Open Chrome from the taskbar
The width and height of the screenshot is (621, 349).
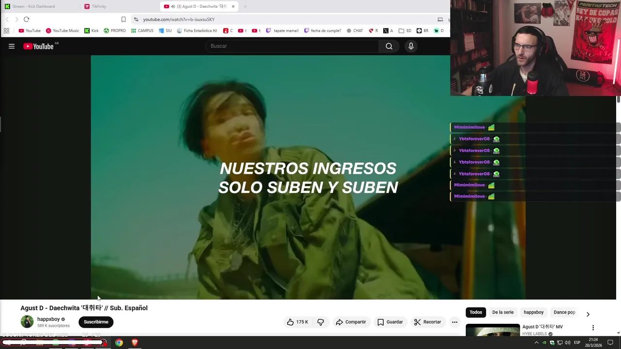coord(119,343)
